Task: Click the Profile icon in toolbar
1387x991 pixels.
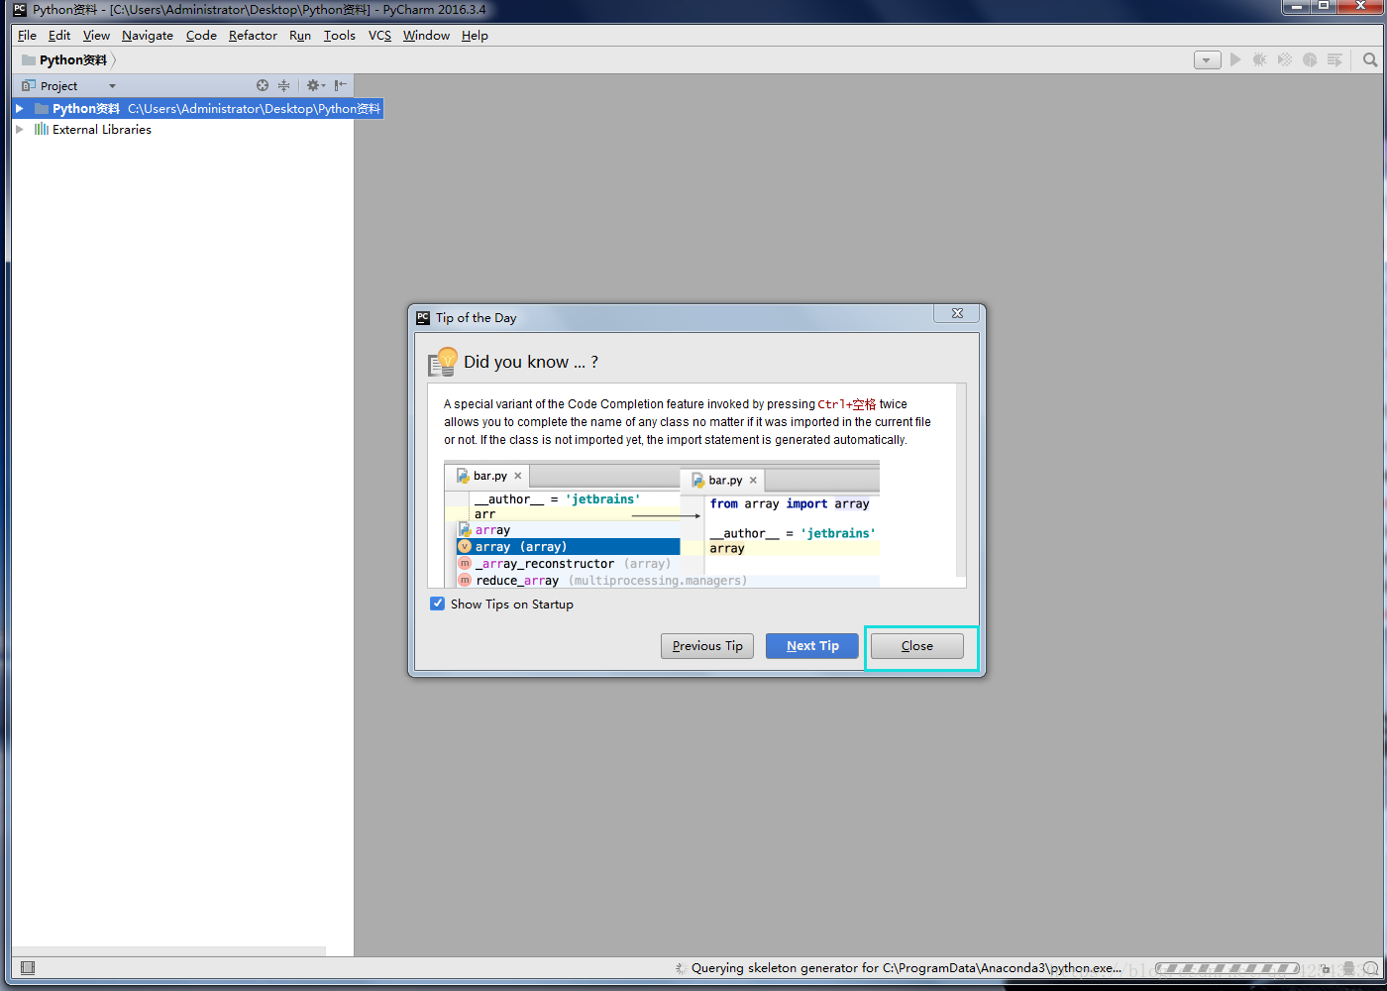Action: [1310, 59]
